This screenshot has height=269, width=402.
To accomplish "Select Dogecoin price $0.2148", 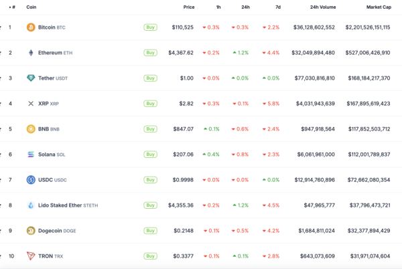I will click(x=184, y=231).
